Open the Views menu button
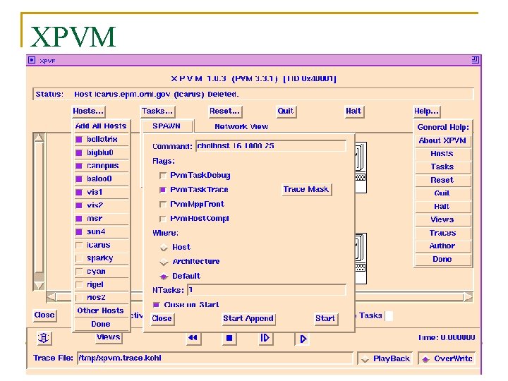 tap(109, 337)
